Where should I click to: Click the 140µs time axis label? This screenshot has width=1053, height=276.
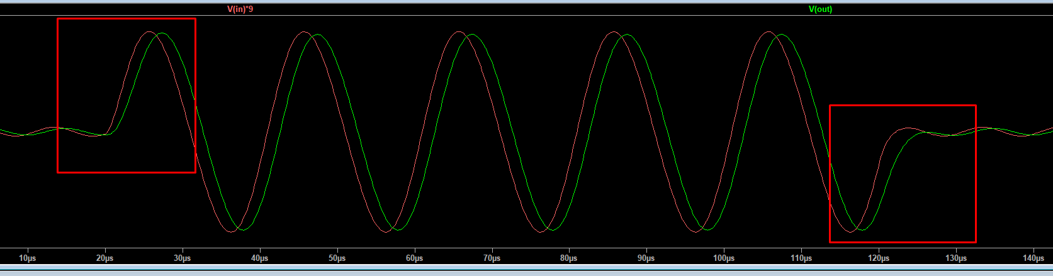[x=1033, y=258]
